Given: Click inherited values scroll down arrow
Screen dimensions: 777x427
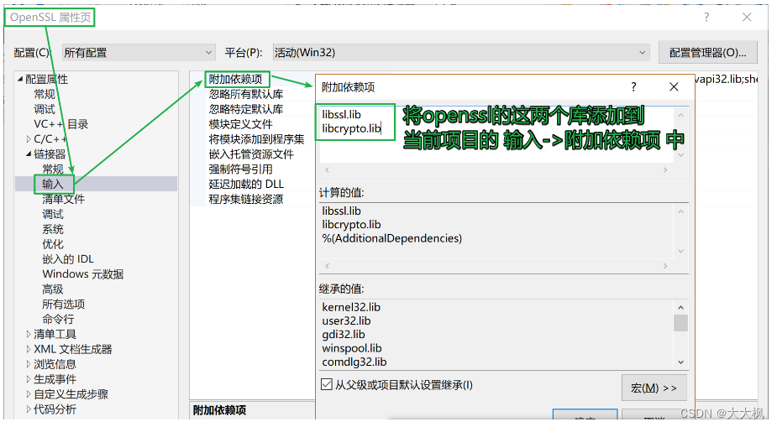Looking at the screenshot, I should [x=681, y=362].
